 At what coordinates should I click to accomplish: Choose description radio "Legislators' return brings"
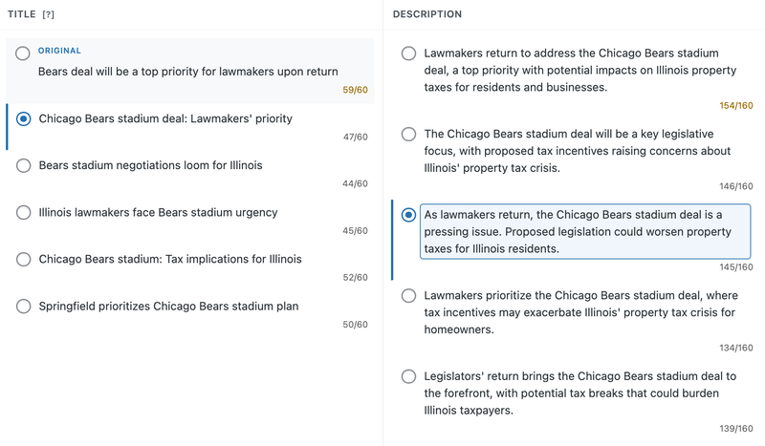coord(409,376)
